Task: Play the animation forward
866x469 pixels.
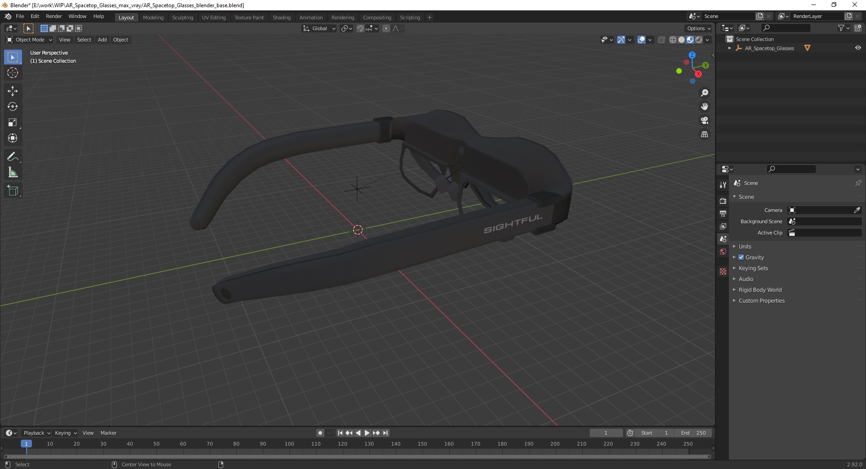Action: (x=367, y=433)
